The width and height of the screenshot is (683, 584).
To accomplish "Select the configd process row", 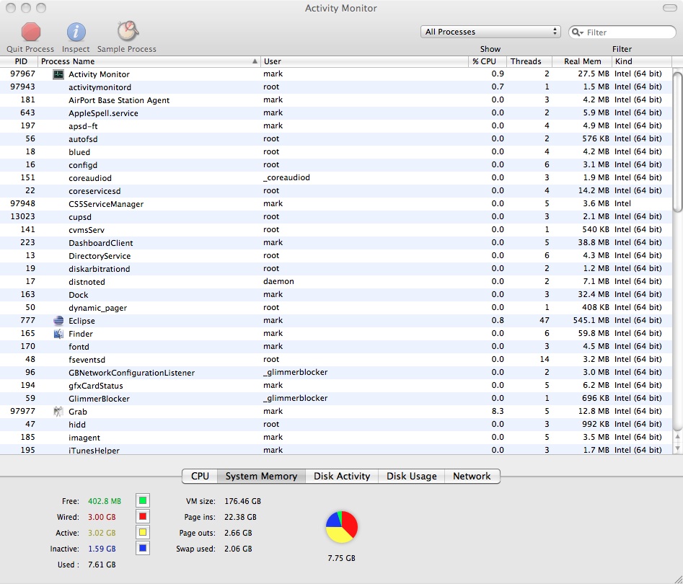I will click(335, 165).
